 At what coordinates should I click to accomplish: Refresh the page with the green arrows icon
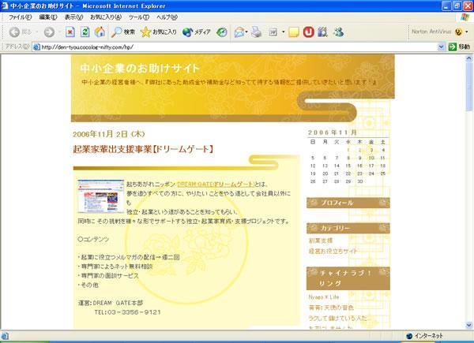coord(85,32)
